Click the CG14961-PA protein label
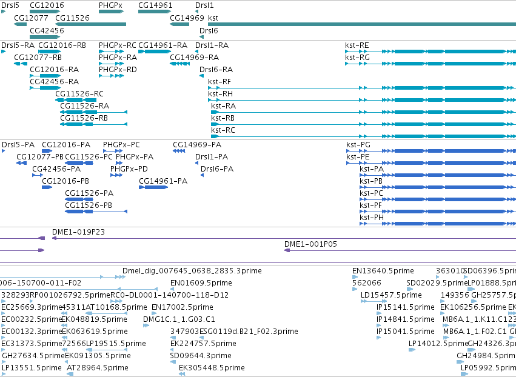This screenshot has width=516, height=377. coord(163,181)
